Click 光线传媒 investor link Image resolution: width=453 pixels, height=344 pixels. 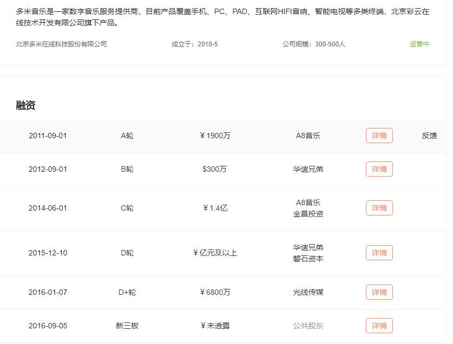tap(310, 292)
